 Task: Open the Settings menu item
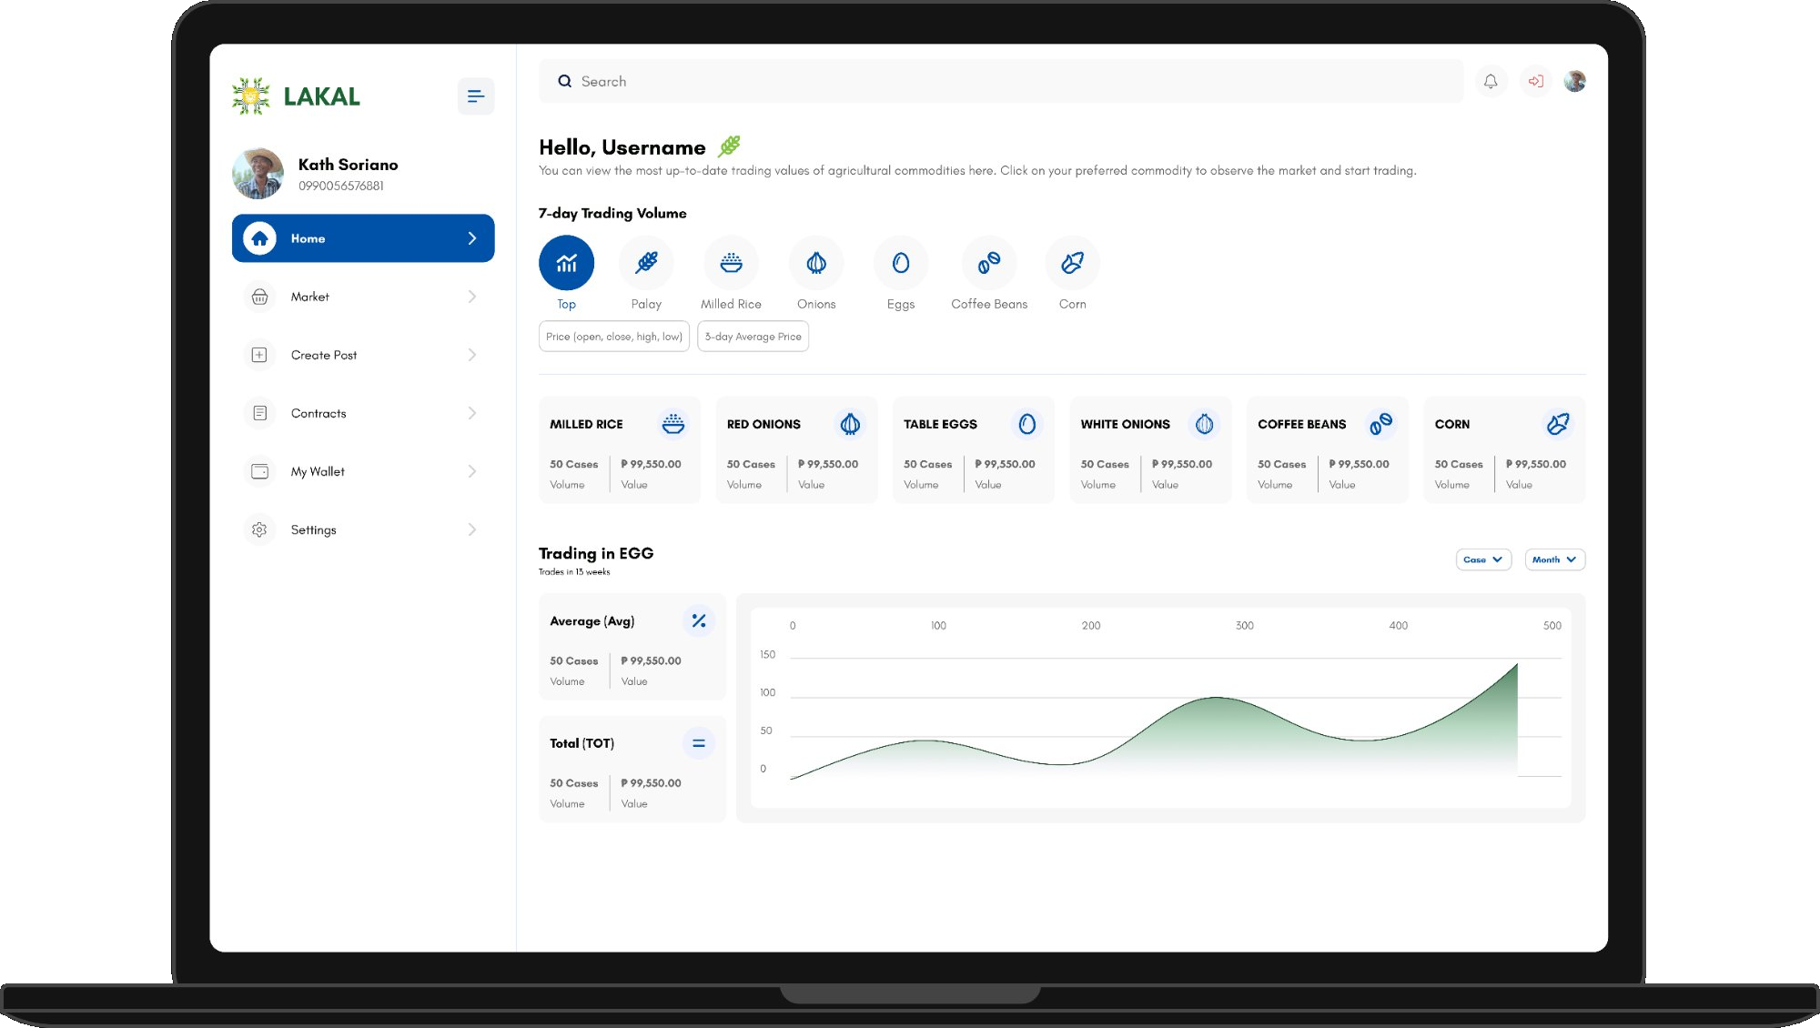coord(363,529)
